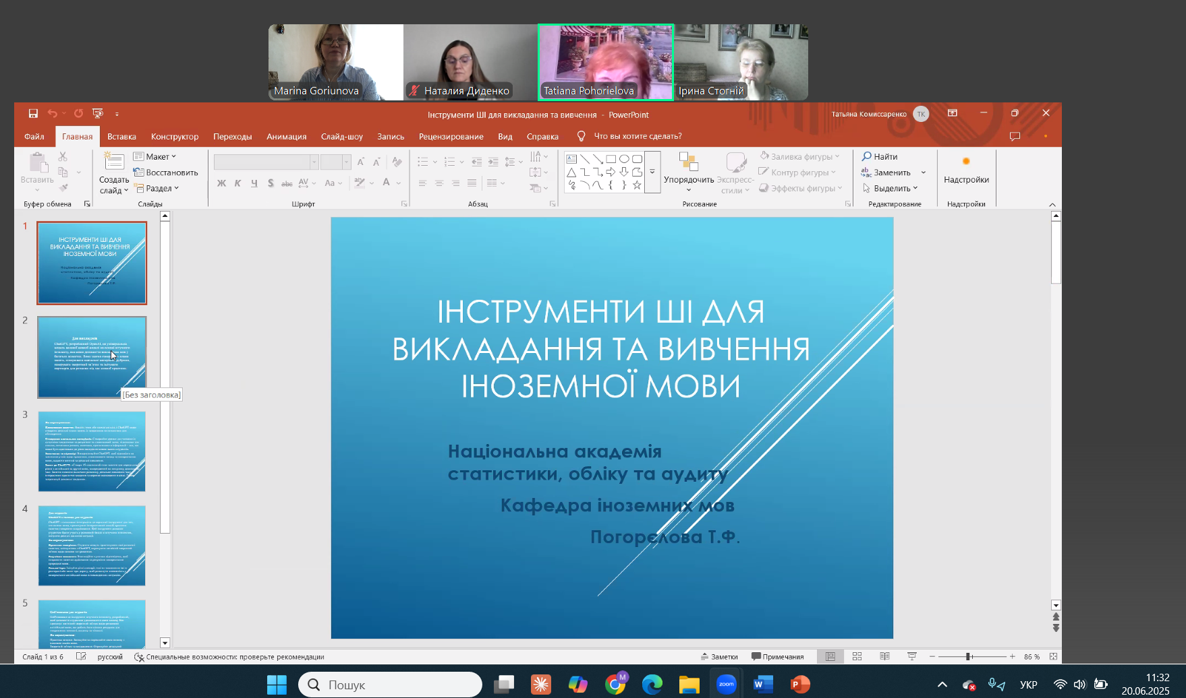Viewport: 1186px width, 698px height.
Task: Start slideshow from status bar icon
Action: coord(911,656)
